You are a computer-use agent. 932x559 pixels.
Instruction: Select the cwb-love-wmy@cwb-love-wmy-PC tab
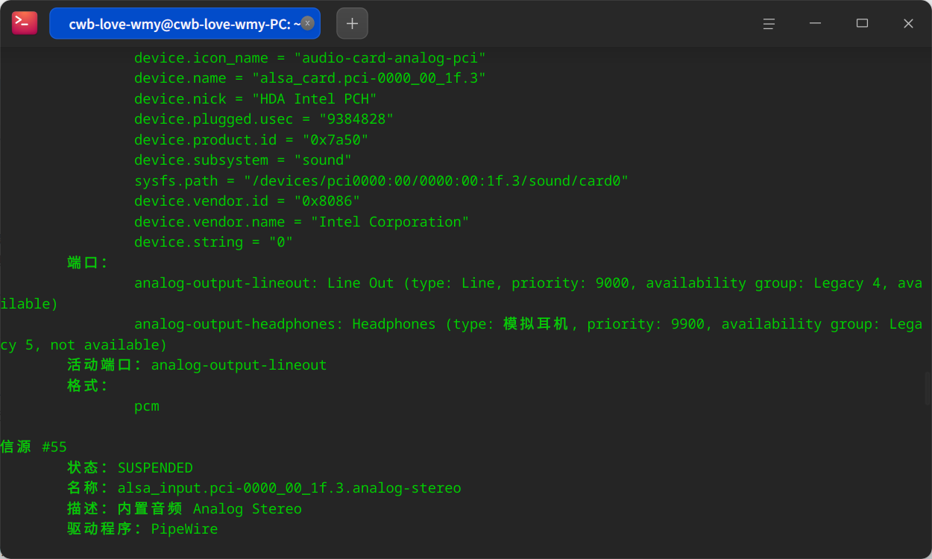[x=185, y=23]
